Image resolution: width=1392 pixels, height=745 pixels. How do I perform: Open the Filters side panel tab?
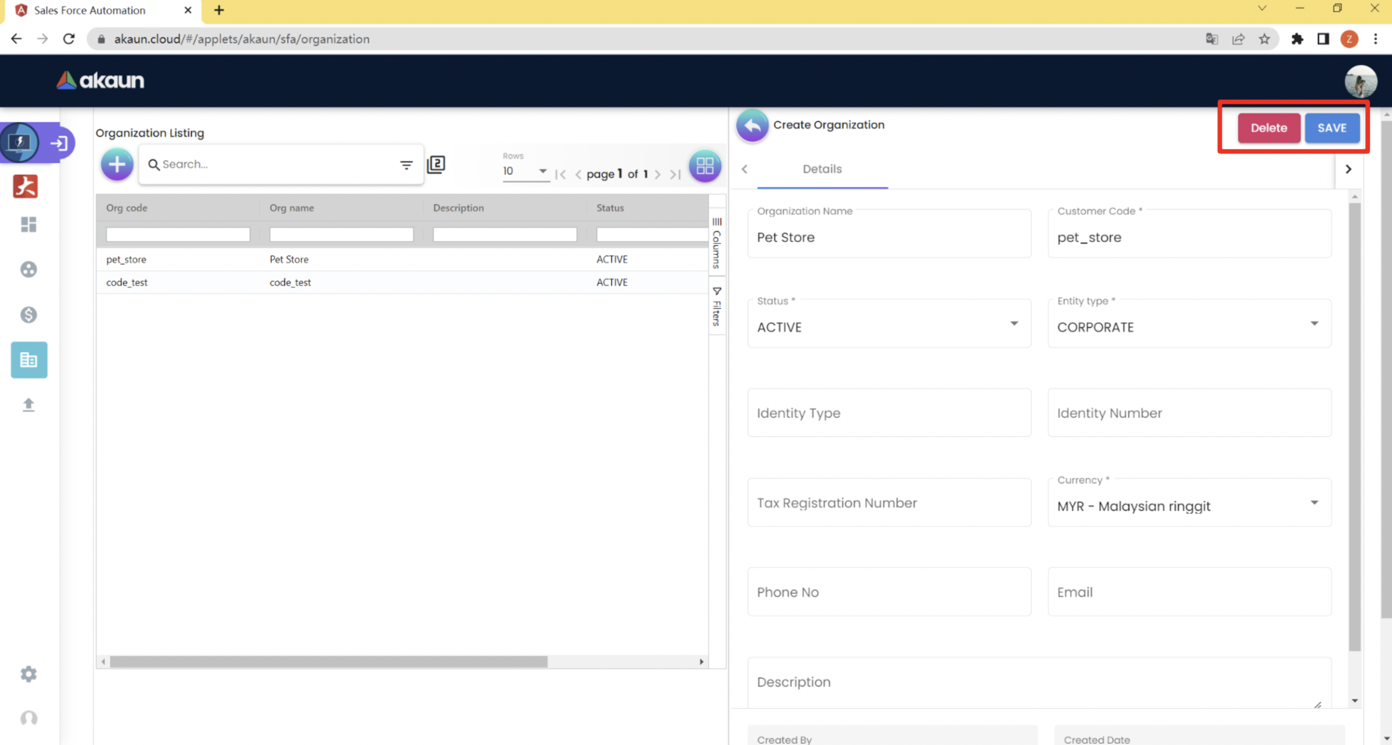(x=717, y=307)
